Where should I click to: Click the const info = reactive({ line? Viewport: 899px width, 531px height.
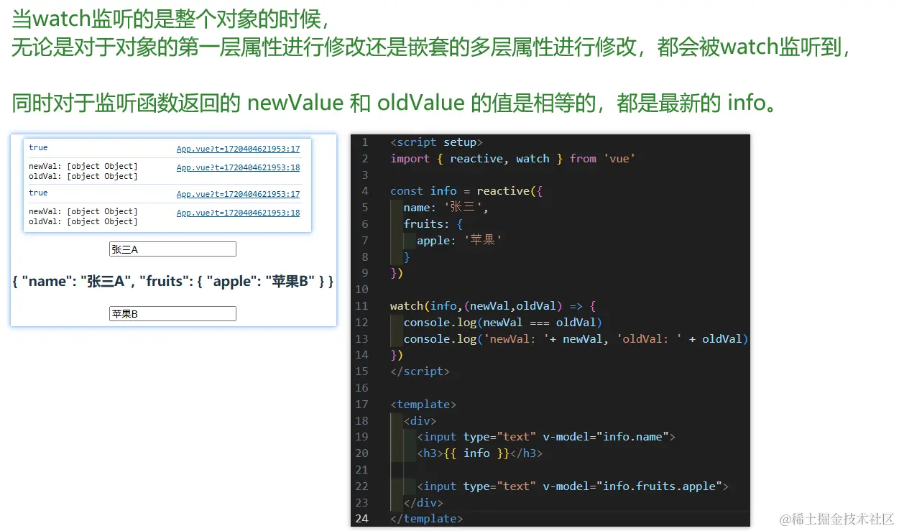coord(466,191)
